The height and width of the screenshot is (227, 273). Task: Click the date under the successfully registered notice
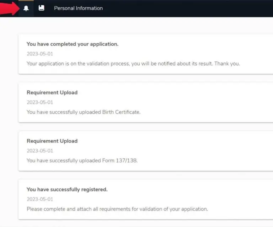coord(40,199)
